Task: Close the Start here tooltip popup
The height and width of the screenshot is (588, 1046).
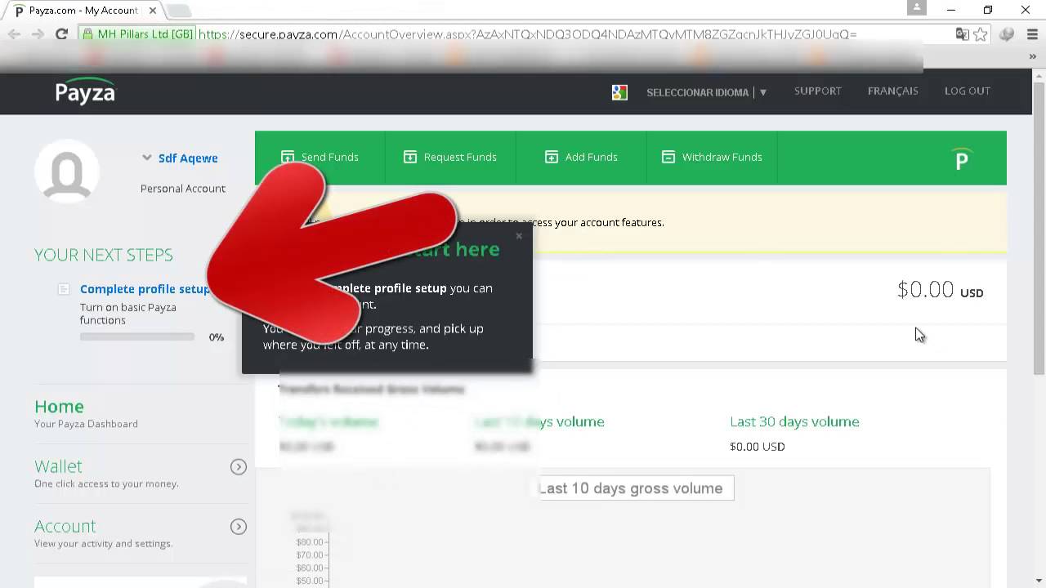Action: [x=518, y=236]
